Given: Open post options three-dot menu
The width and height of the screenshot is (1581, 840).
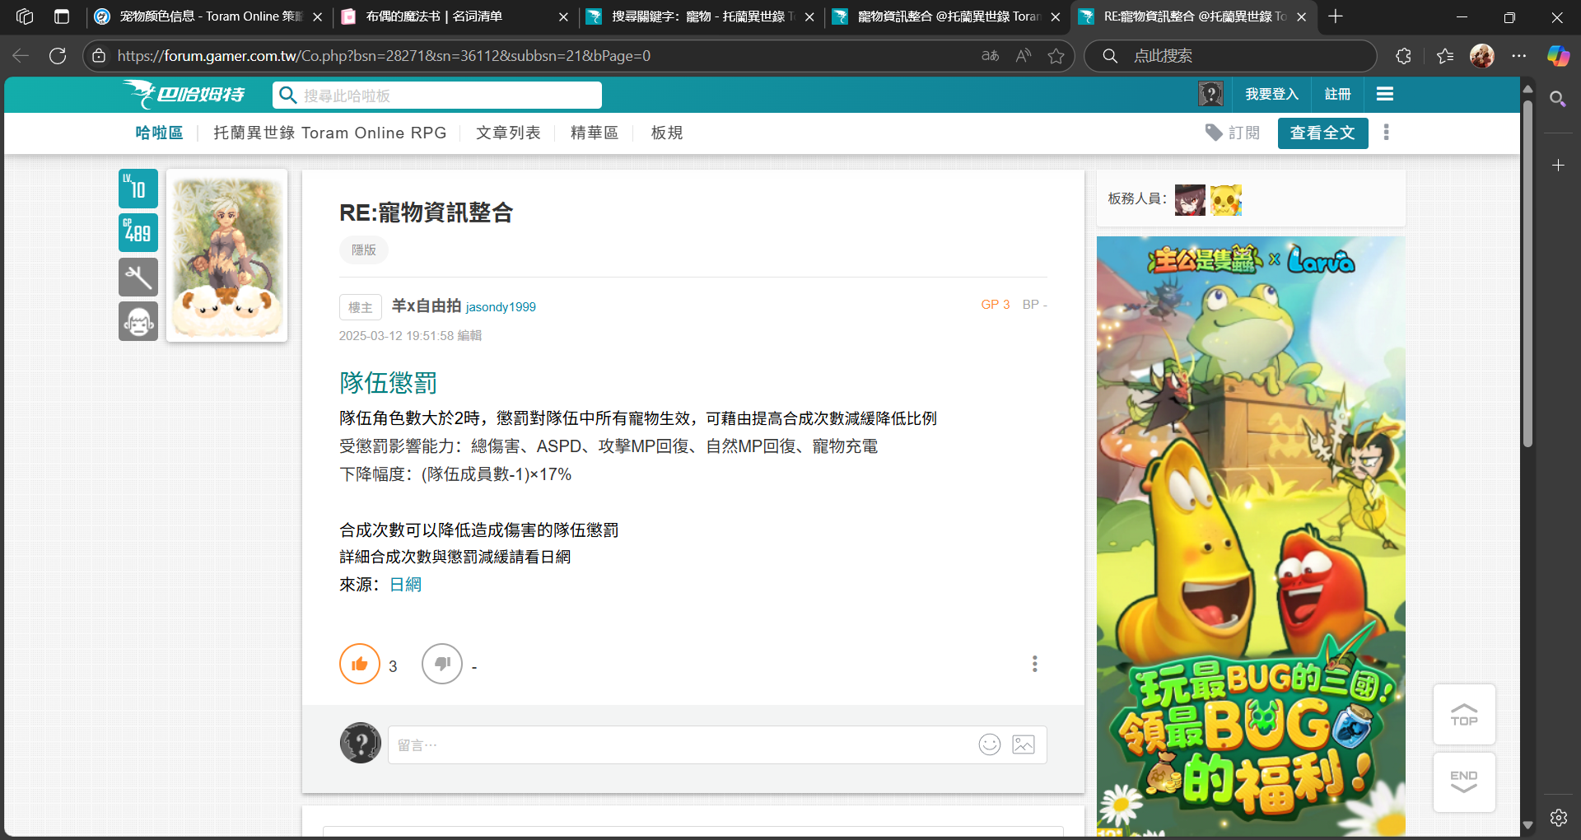Looking at the screenshot, I should click(1035, 664).
